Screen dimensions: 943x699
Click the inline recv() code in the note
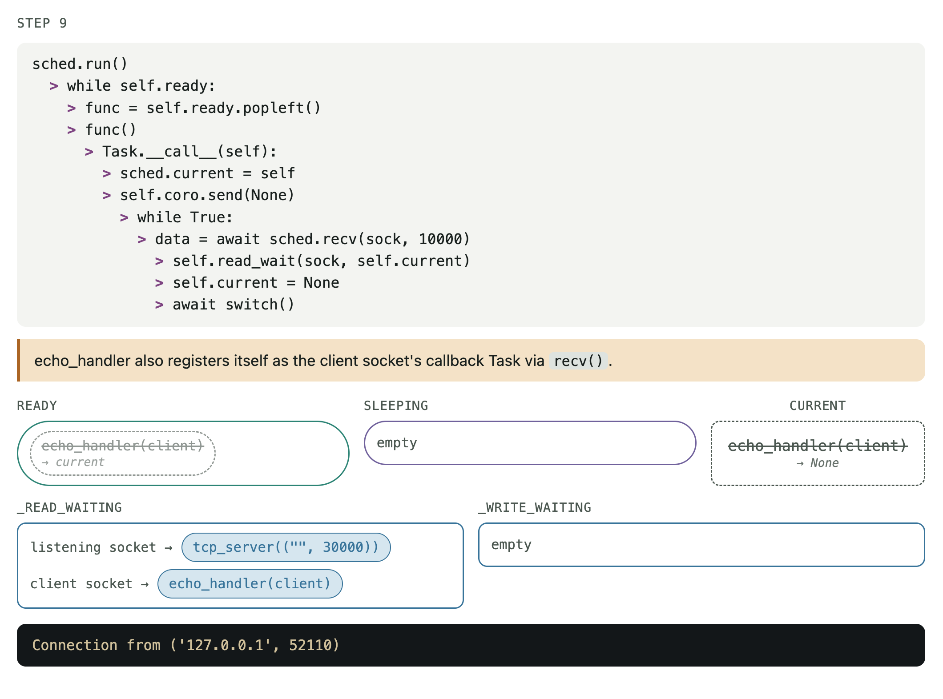tap(578, 361)
